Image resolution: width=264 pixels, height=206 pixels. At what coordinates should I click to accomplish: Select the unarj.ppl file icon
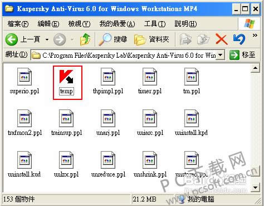pos(108,118)
